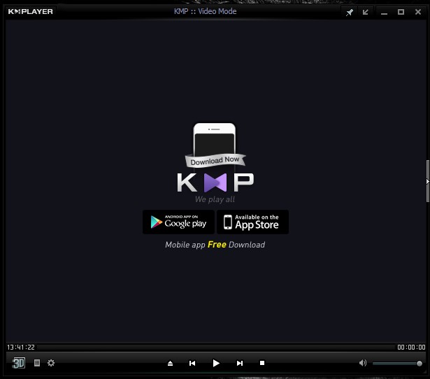Click the 00:00:00 duration display

[411, 348]
